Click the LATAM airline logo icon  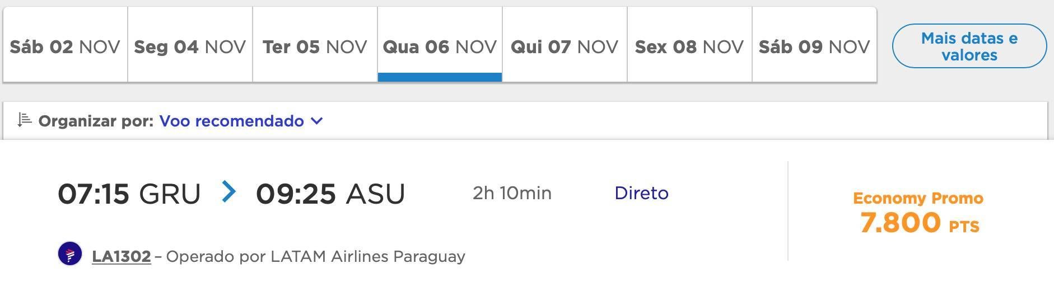(x=70, y=255)
